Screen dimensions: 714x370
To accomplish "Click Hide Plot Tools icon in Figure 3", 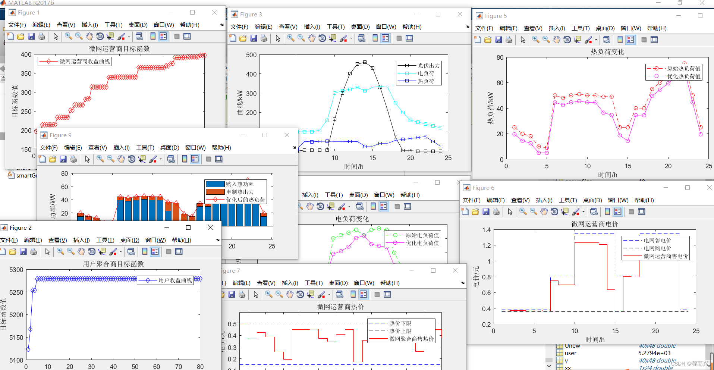I will click(399, 38).
